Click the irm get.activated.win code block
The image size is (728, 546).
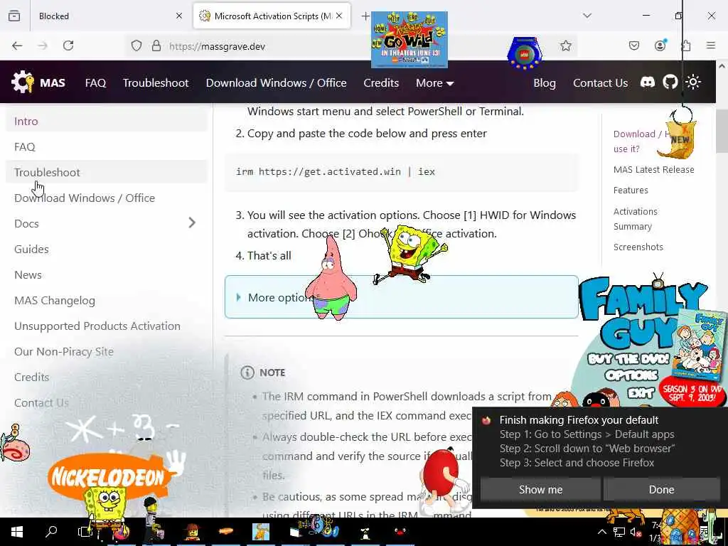pos(401,172)
